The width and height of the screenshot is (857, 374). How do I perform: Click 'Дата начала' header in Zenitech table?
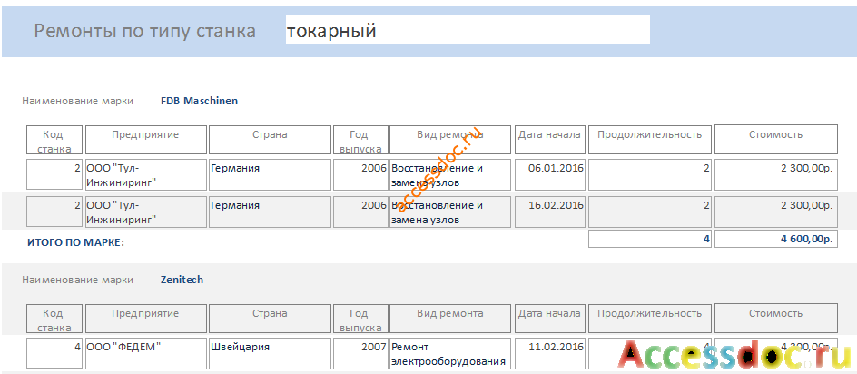[550, 319]
